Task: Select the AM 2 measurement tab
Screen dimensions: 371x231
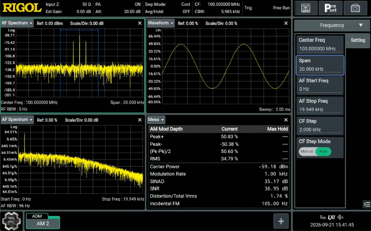Action: [x=43, y=223]
